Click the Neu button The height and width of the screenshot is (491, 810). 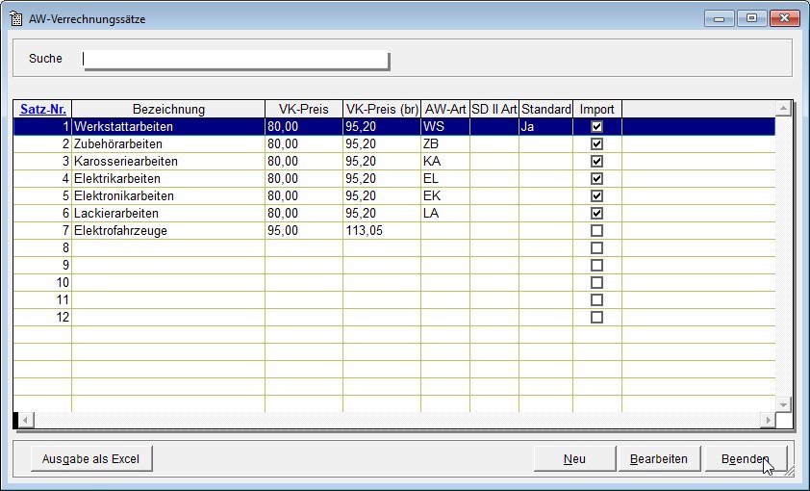pos(574,459)
